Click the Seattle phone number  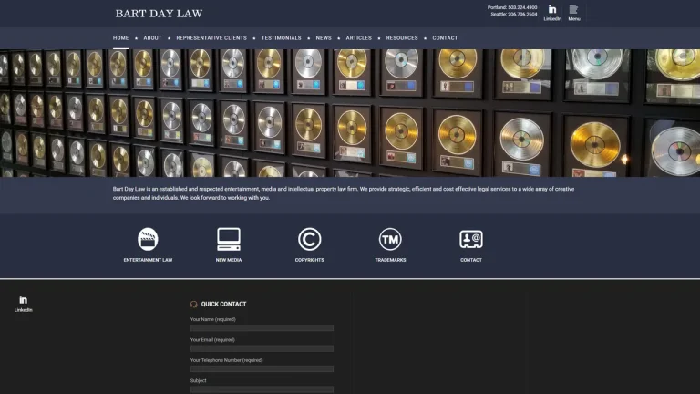[x=522, y=15]
